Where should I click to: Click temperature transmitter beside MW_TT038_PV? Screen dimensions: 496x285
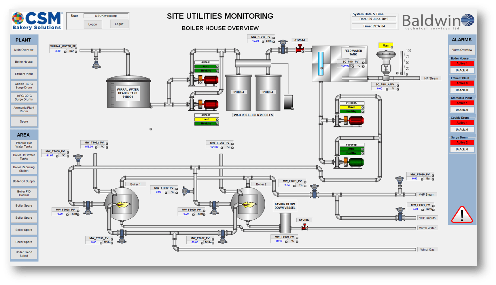(78, 159)
